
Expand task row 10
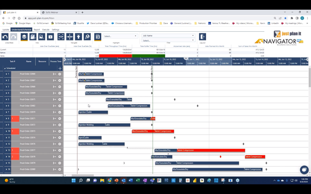click(6, 131)
